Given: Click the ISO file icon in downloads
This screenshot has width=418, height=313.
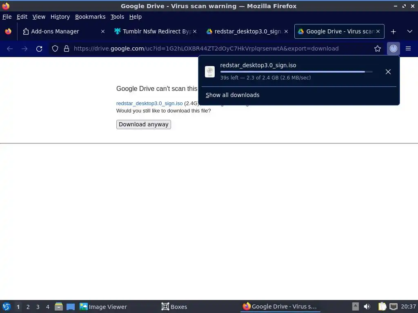Looking at the screenshot, I should 210,72.
